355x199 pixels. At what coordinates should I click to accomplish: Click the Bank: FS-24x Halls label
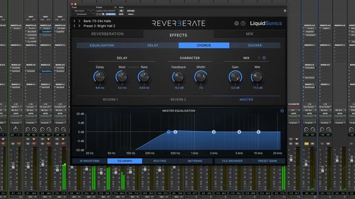tap(97, 21)
